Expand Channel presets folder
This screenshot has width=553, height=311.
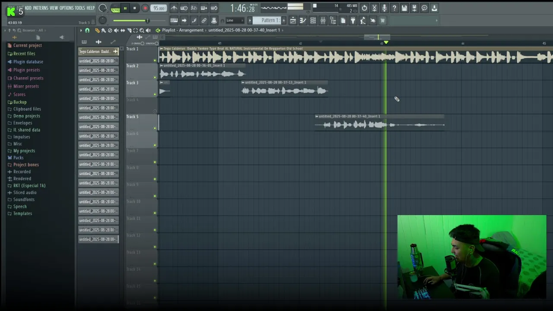(28, 78)
